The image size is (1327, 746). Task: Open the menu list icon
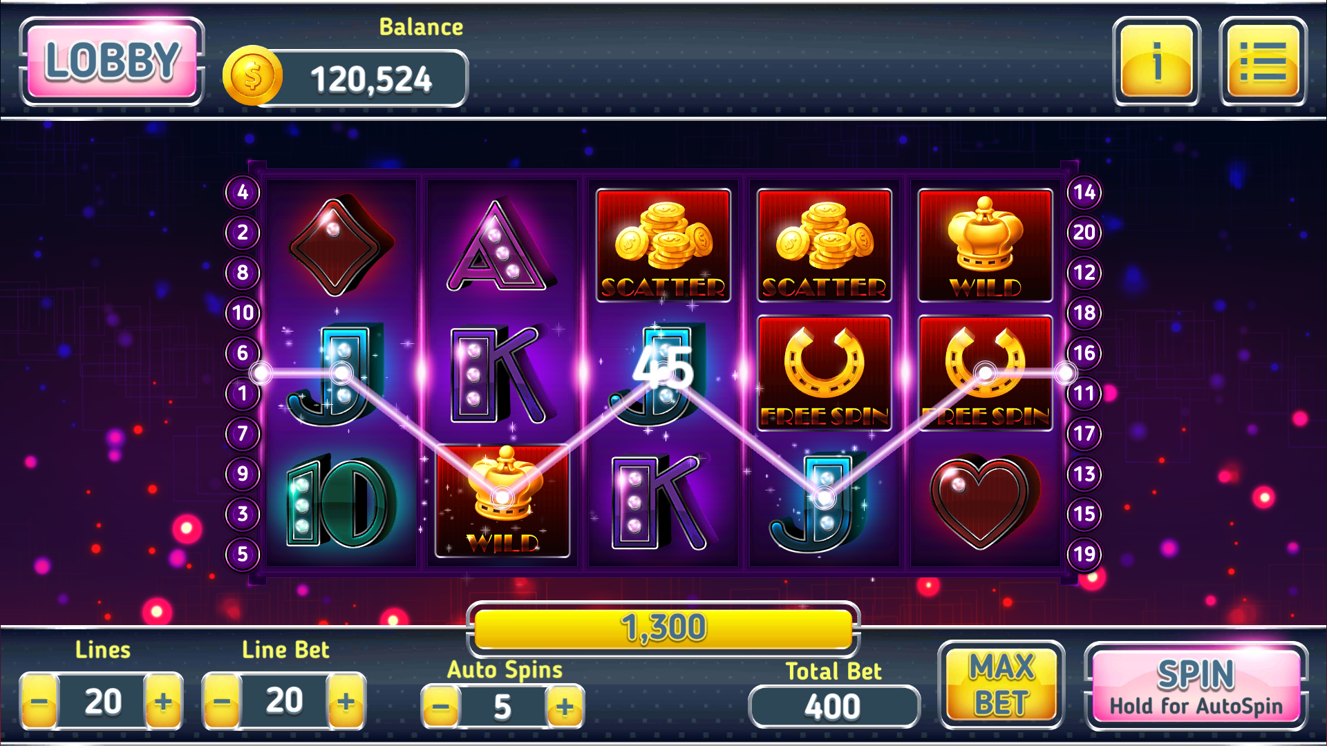pos(1263,61)
